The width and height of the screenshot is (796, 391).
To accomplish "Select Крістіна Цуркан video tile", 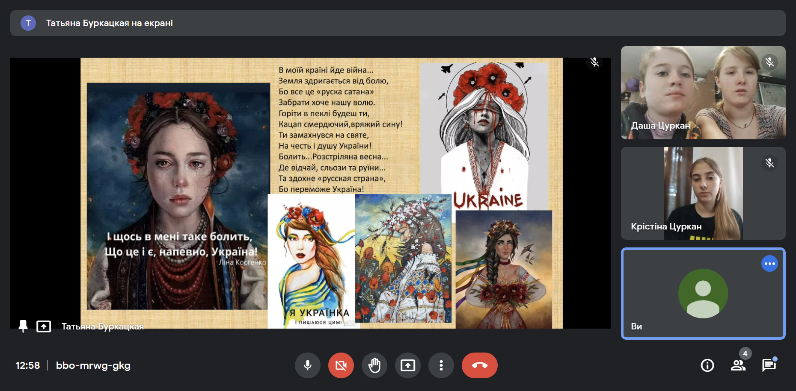I will (x=703, y=193).
